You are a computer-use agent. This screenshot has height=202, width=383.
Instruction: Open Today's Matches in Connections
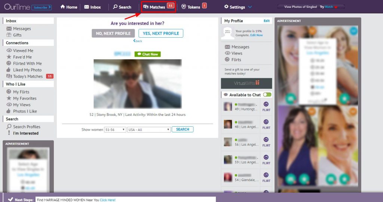(x=28, y=76)
